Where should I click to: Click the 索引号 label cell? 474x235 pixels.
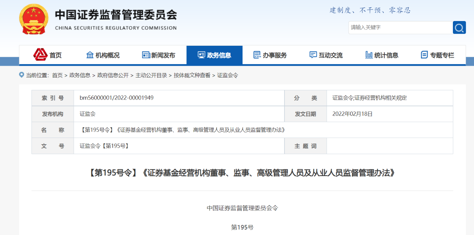[53, 98]
